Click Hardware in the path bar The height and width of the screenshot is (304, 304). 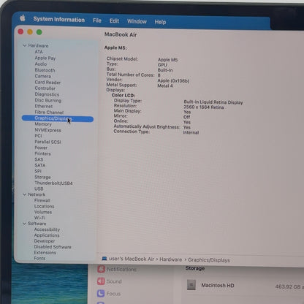[x=171, y=259]
